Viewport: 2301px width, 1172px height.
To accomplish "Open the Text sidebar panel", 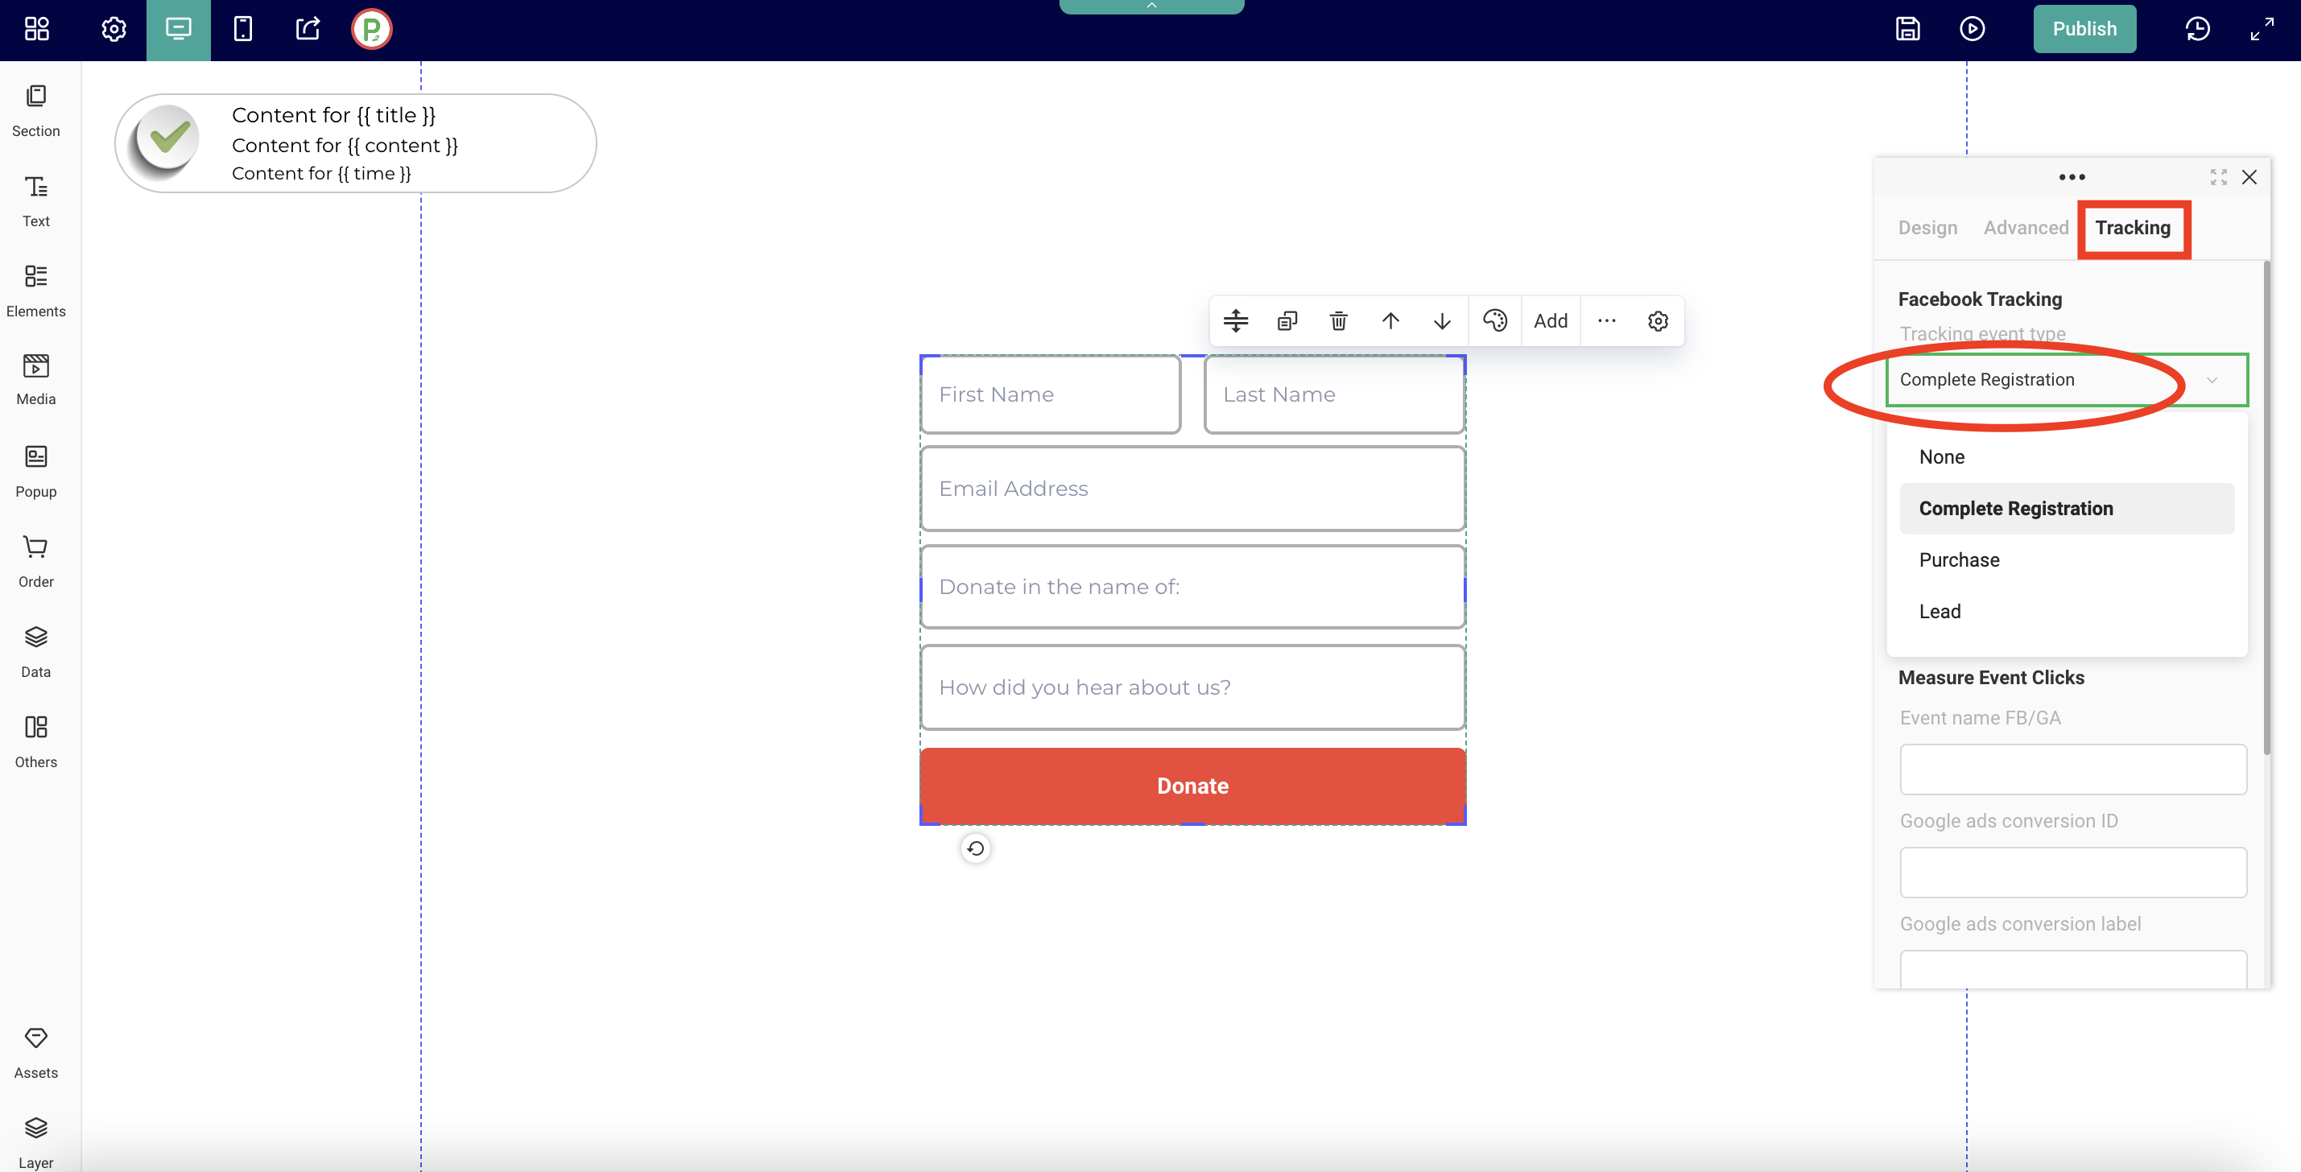I will coord(35,202).
